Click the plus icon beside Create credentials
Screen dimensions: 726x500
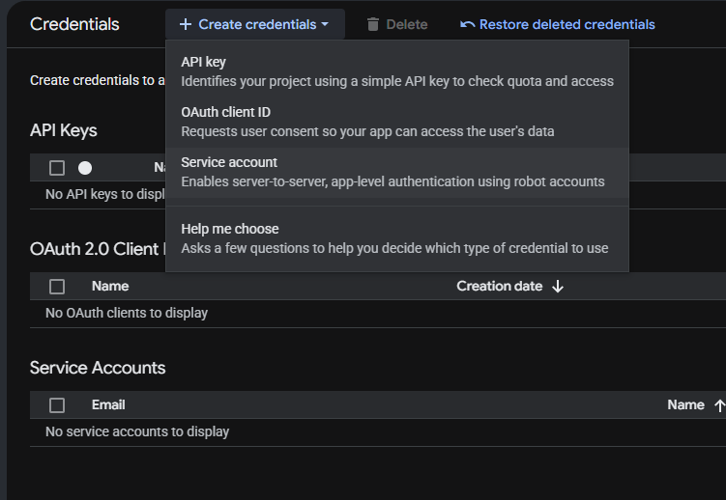[x=186, y=24]
